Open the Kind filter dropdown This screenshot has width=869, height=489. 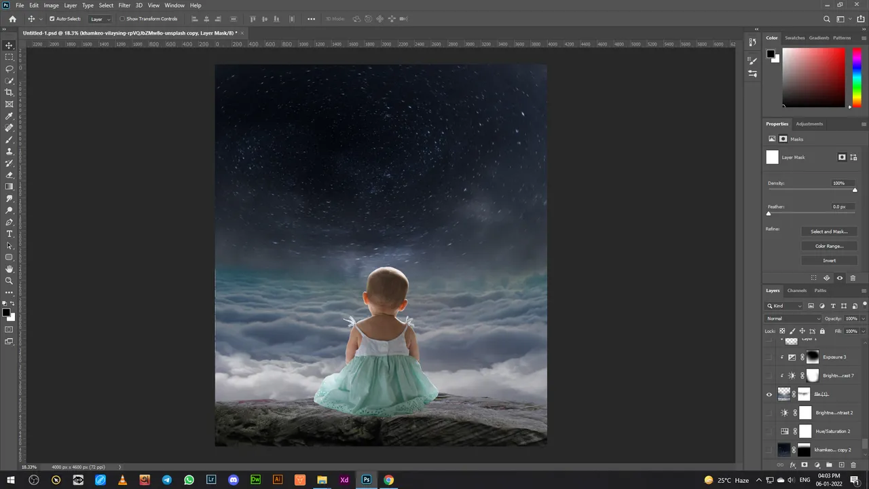point(784,306)
